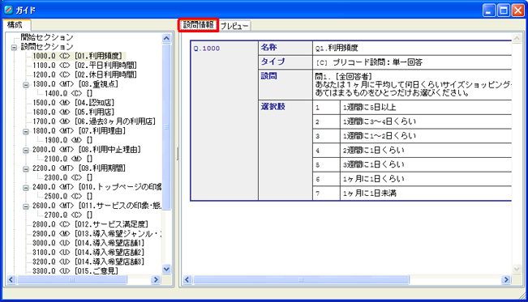Click the tree panel scroll-left arrow
The height and width of the screenshot is (302, 528).
pyautogui.click(x=11, y=279)
